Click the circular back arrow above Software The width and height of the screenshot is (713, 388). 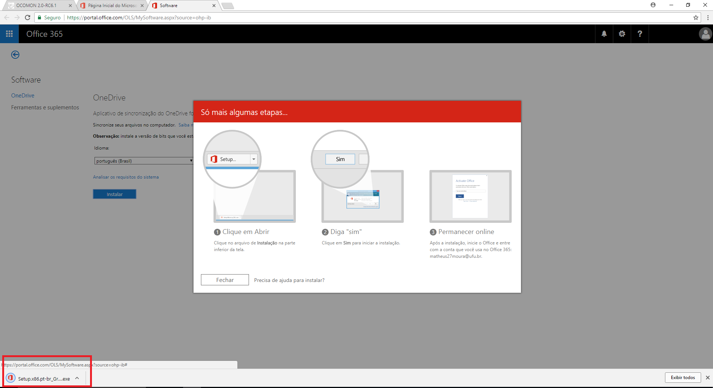coord(15,55)
